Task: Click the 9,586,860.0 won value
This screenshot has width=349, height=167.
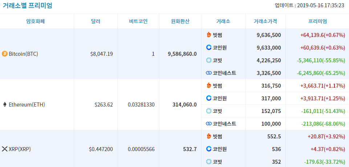Action: 182,54
